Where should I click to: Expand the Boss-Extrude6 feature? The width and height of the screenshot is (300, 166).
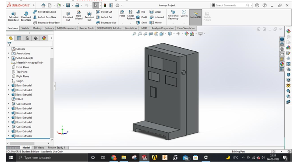point(8,117)
